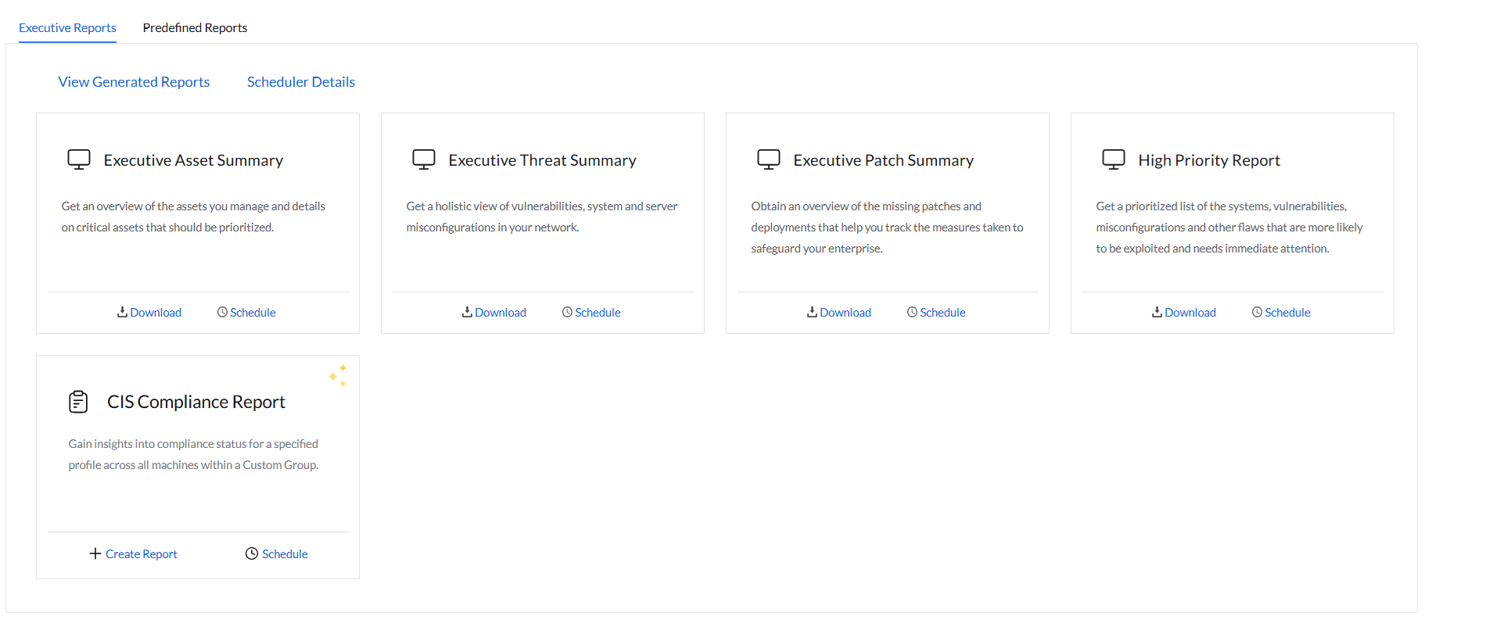Download the High Priority Report

click(x=1184, y=313)
